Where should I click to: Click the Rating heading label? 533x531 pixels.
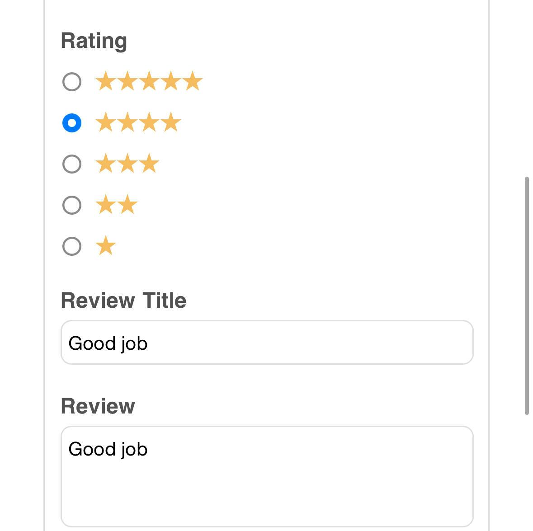click(94, 41)
